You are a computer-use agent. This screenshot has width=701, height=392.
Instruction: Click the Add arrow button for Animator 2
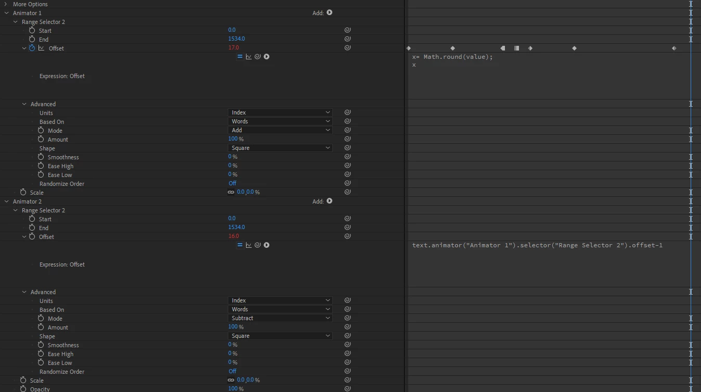pos(329,201)
